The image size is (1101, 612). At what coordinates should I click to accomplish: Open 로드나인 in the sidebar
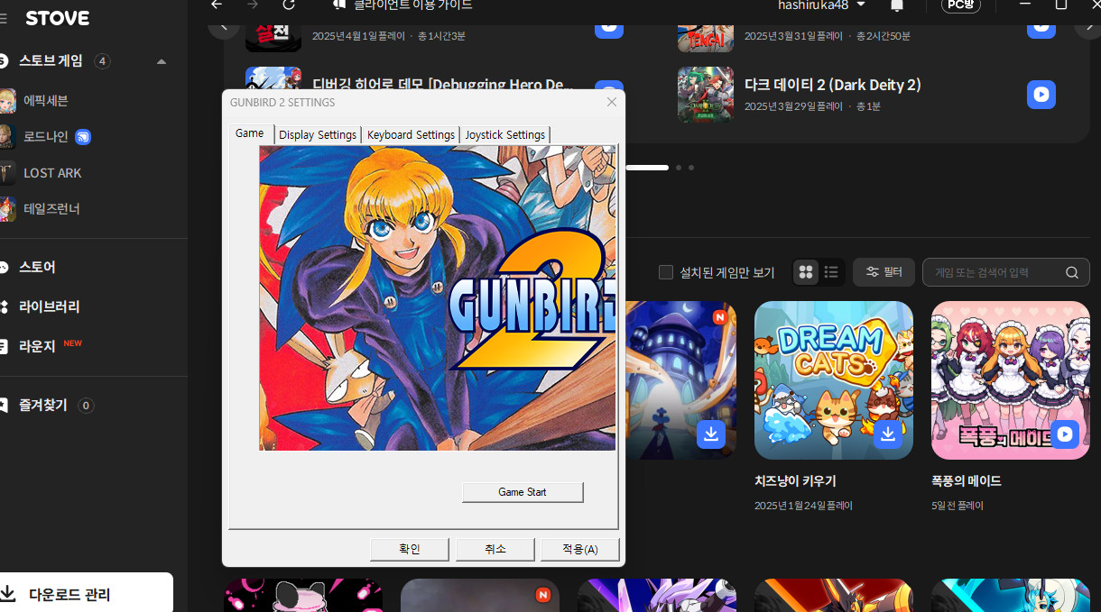pos(46,136)
